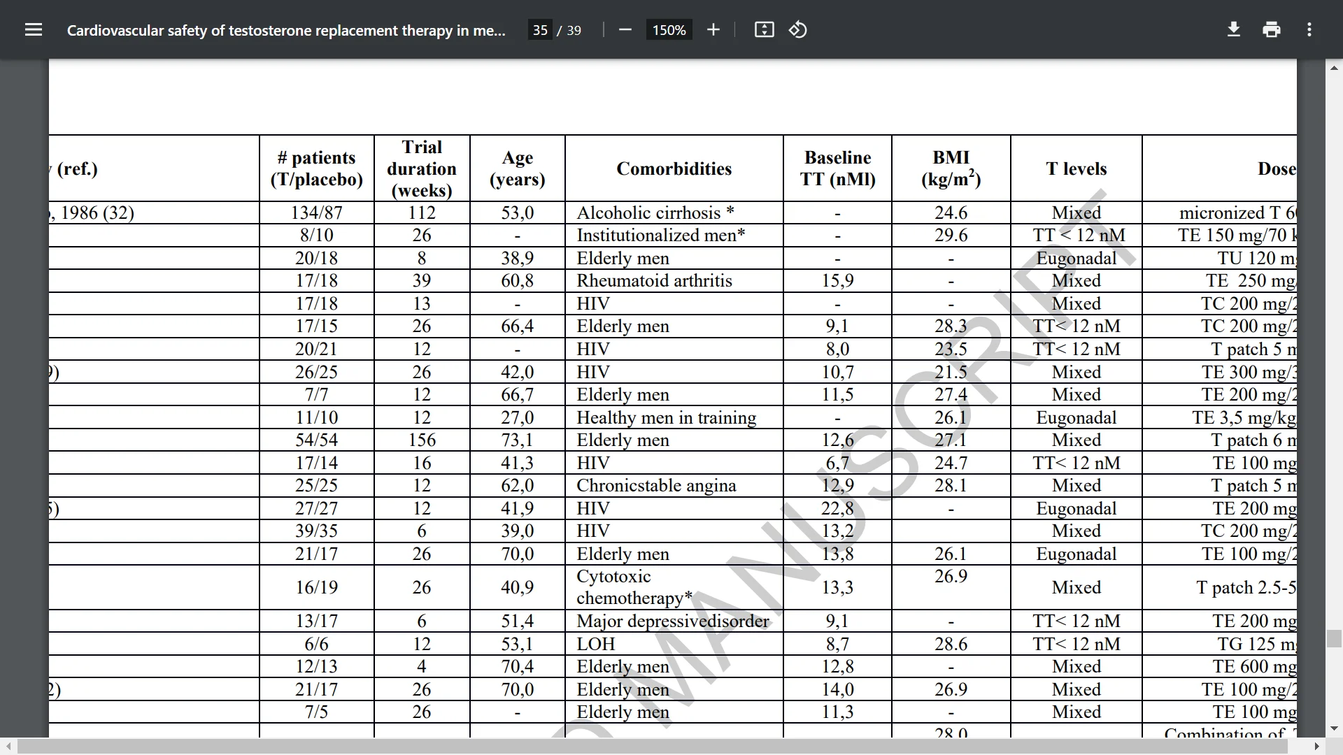Click the '8/10' patients cell
The height and width of the screenshot is (755, 1343).
point(317,235)
